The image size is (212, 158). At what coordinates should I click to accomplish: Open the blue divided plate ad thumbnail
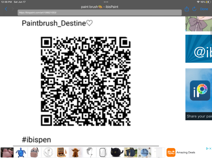[144, 152]
